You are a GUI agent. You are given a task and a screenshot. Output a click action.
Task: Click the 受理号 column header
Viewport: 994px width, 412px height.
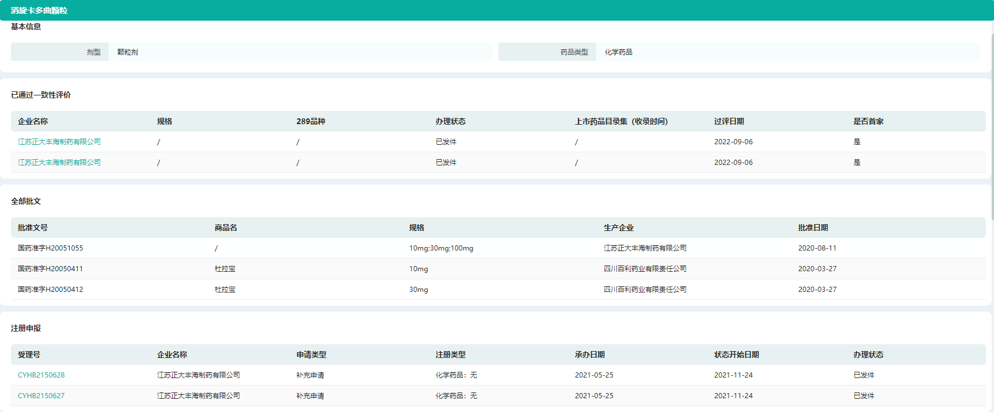pyautogui.click(x=29, y=355)
